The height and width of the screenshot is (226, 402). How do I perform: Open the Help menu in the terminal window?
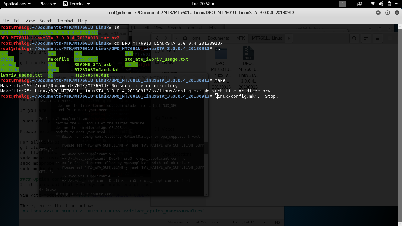click(82, 21)
